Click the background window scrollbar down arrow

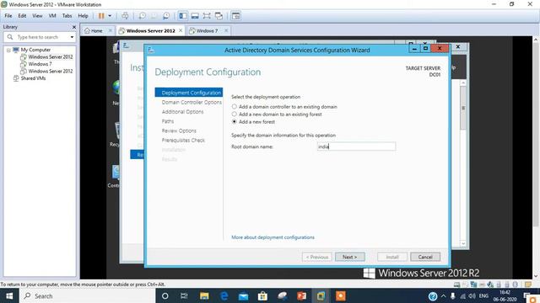pyautogui.click(x=463, y=243)
